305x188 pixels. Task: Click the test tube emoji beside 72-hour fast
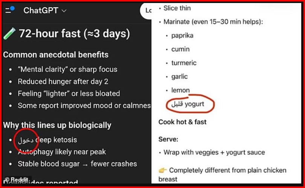point(9,34)
